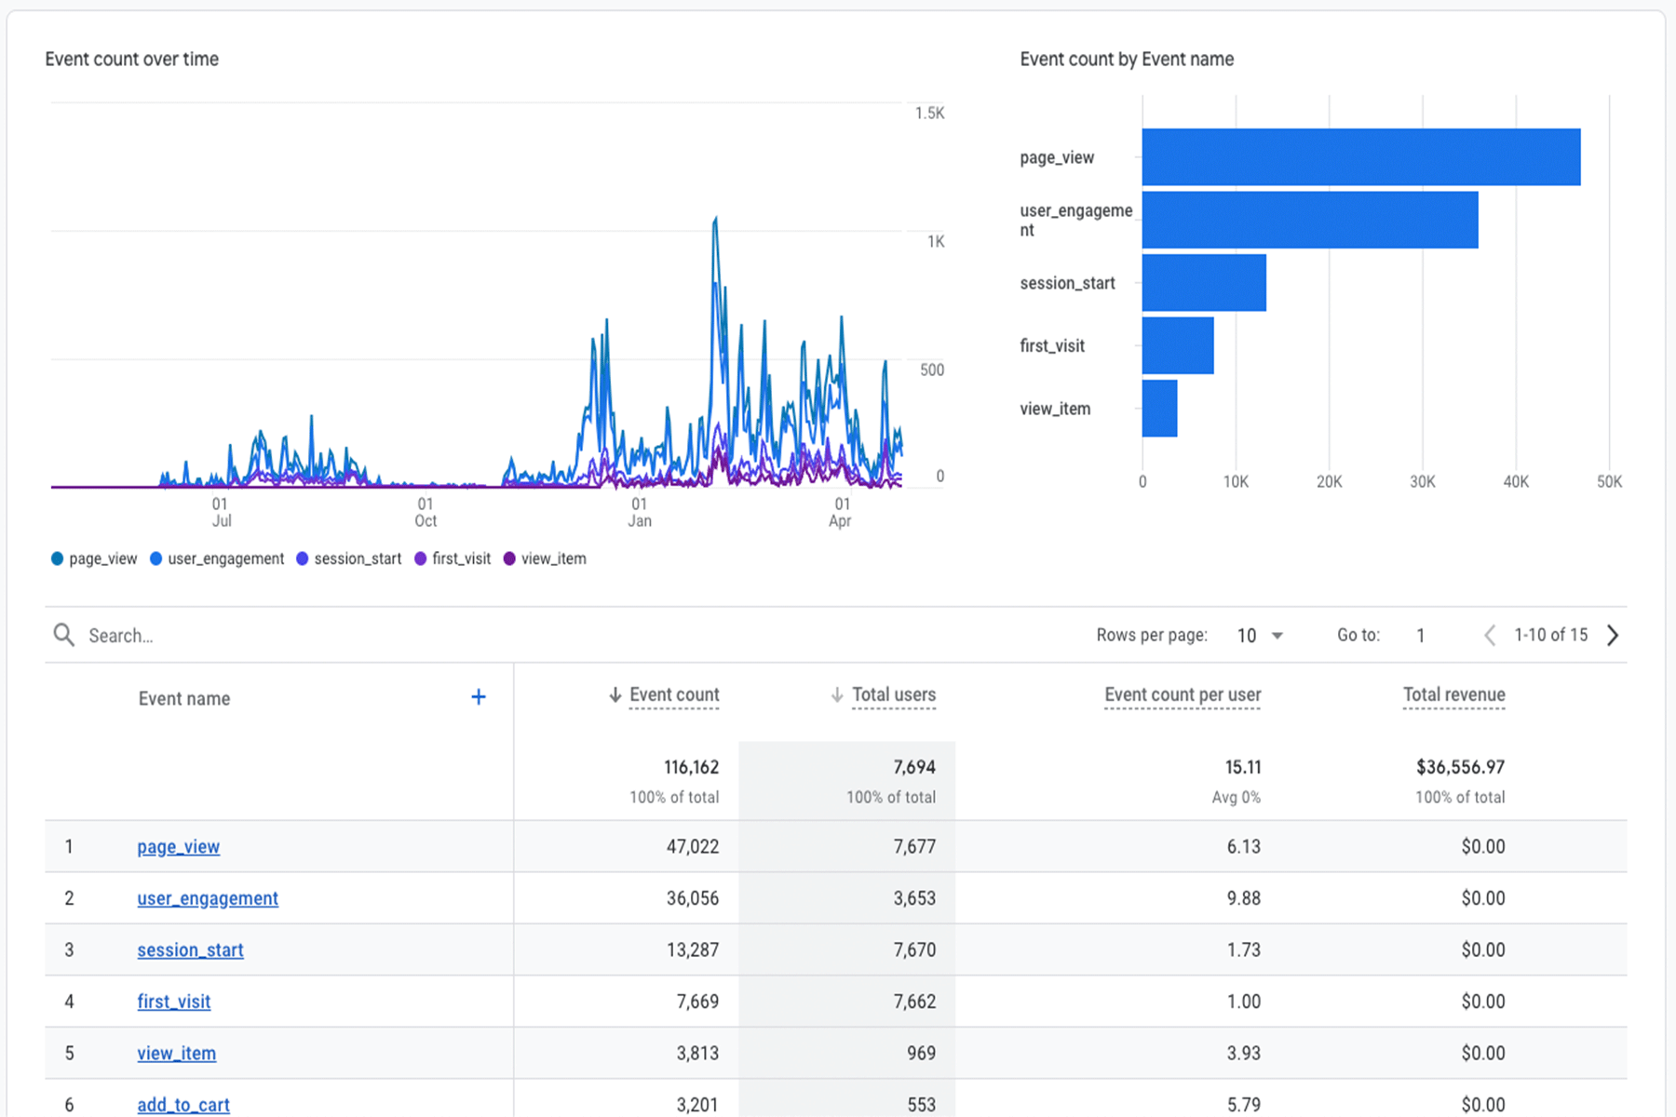Click the session_start bar in the bar chart
The width and height of the screenshot is (1676, 1117).
[1204, 283]
